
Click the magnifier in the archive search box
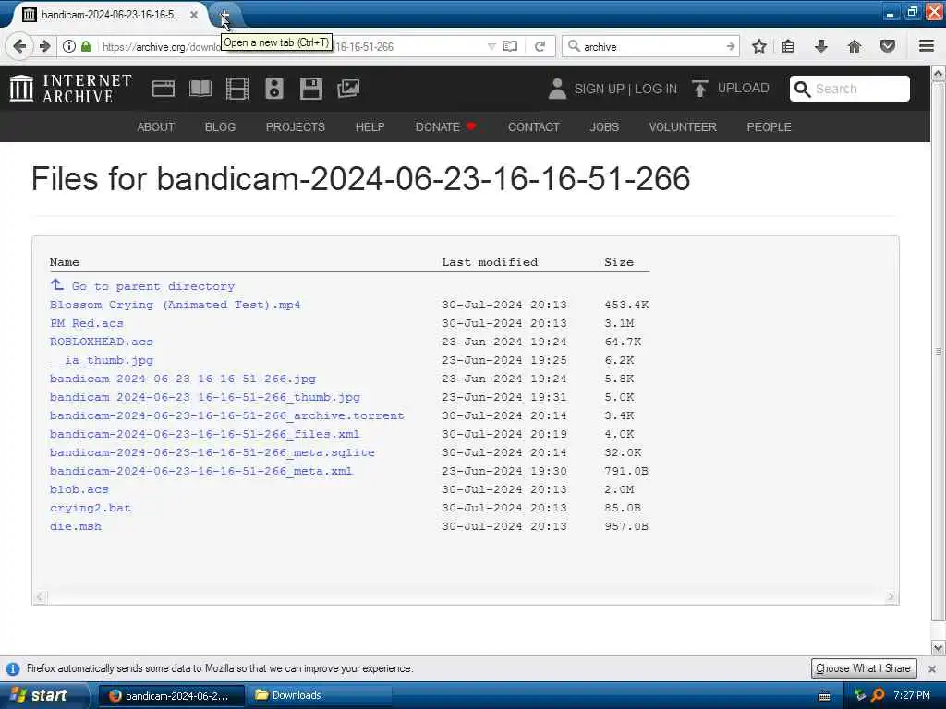coord(802,90)
